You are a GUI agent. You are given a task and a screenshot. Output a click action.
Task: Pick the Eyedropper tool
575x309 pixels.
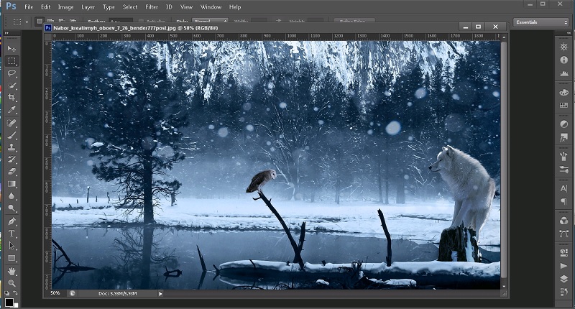11,110
